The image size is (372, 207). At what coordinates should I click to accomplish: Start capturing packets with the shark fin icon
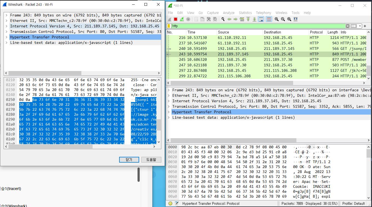pos(170,19)
